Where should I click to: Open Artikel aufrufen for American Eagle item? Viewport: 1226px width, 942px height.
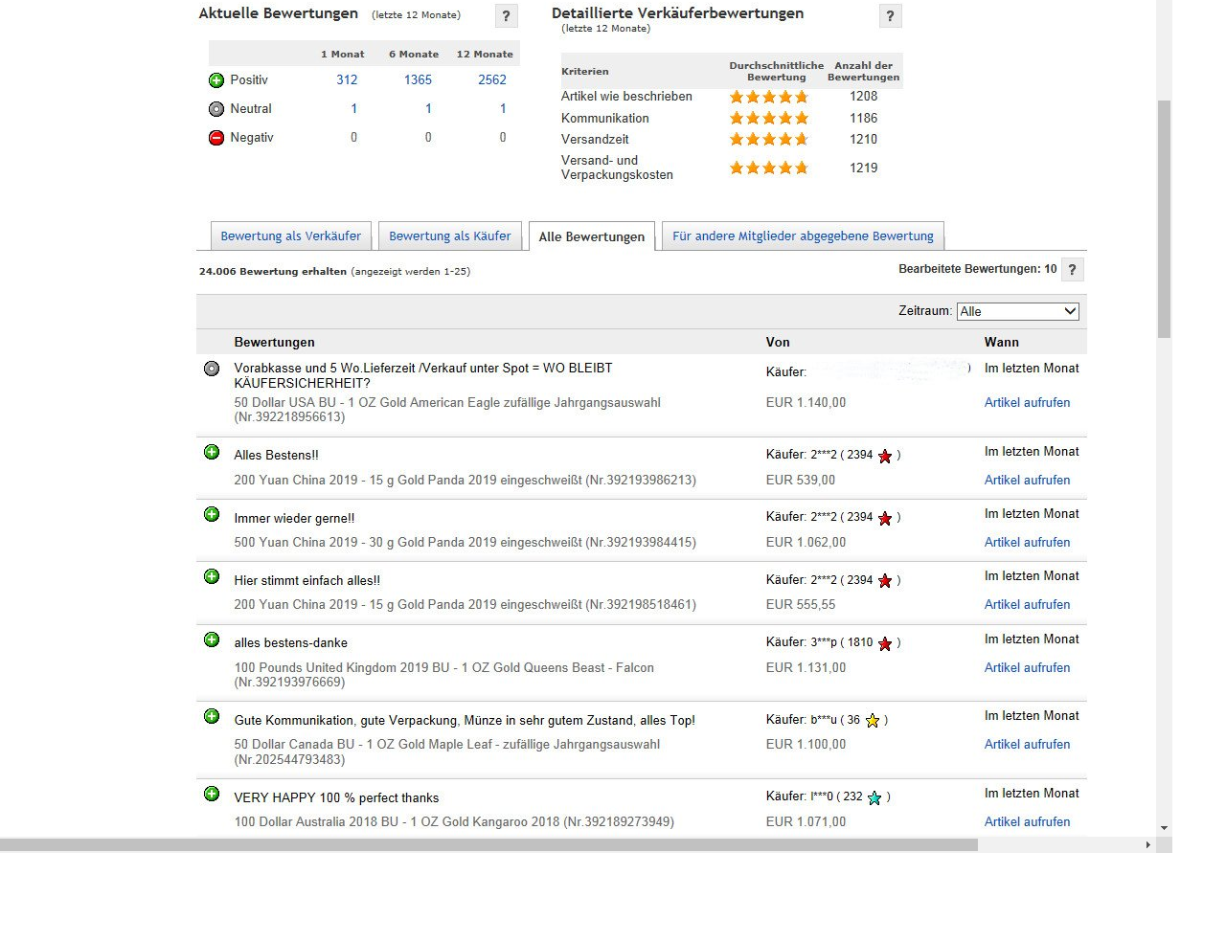point(1027,403)
